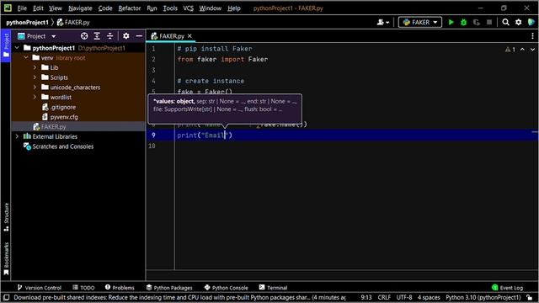The height and width of the screenshot is (303, 539).
Task: Run the FAKER configuration with green play button
Action: coord(451,23)
